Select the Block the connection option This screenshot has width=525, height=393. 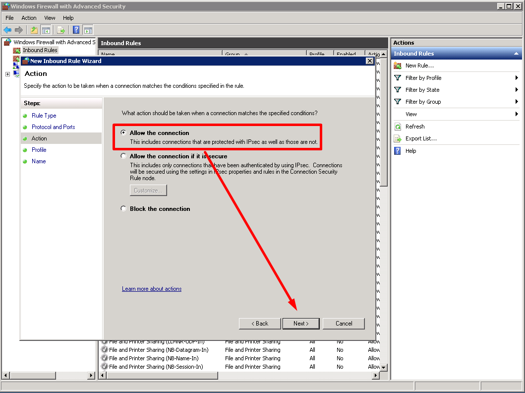(123, 208)
